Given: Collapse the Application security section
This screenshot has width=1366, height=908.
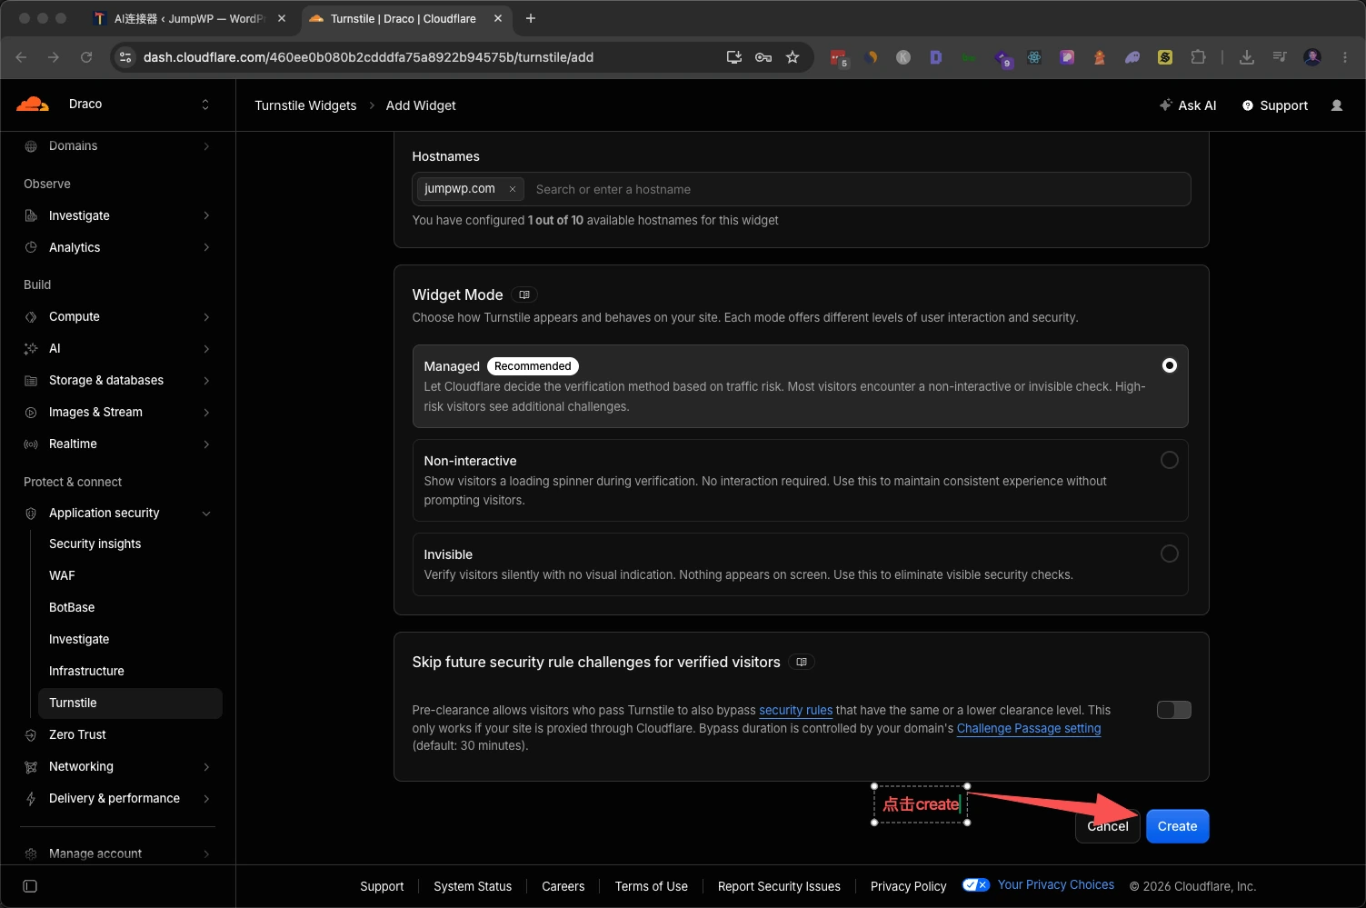Looking at the screenshot, I should [x=207, y=514].
